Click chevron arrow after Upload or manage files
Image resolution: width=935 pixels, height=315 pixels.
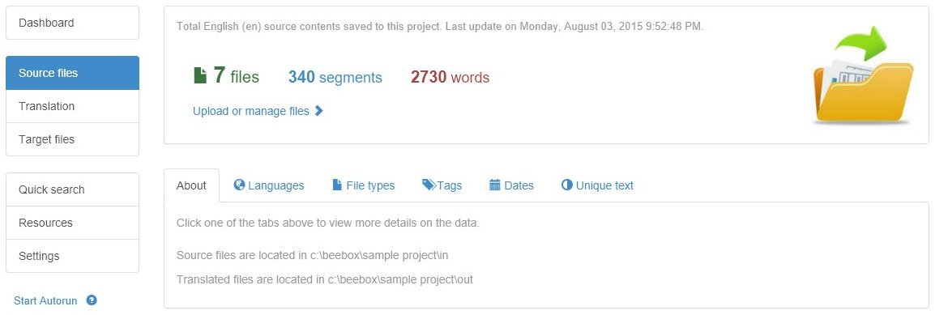pyautogui.click(x=318, y=110)
